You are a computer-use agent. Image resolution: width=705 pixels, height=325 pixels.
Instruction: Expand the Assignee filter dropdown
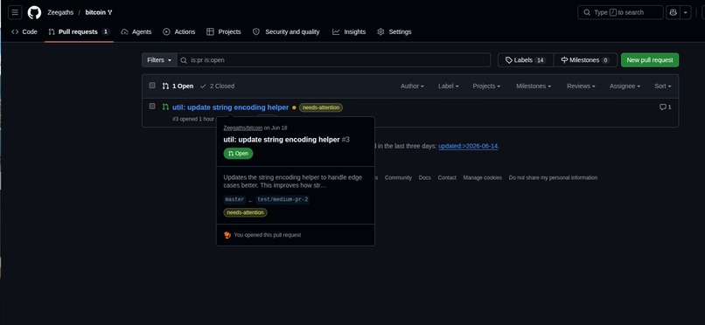coord(625,86)
